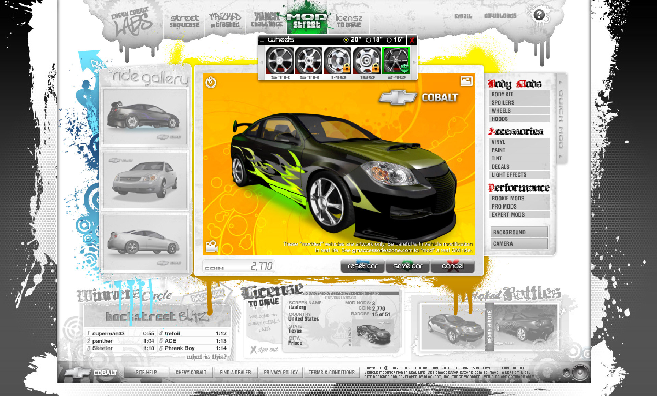The height and width of the screenshot is (396, 657).
Task: Click cancel button
Action: [x=452, y=266]
